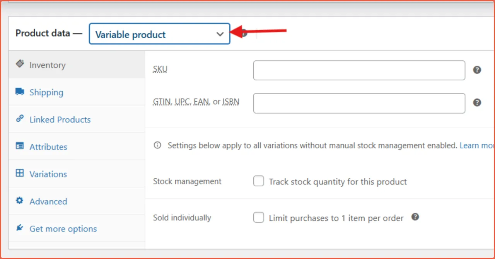Switch to the Shipping tab
495x259 pixels.
pyautogui.click(x=46, y=92)
